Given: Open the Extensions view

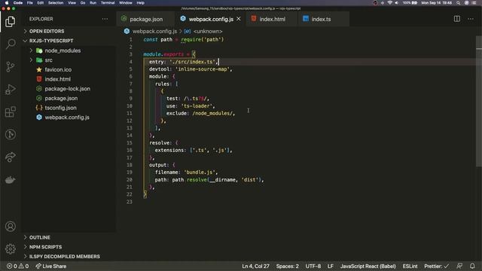Looking at the screenshot, I should click(x=10, y=112).
